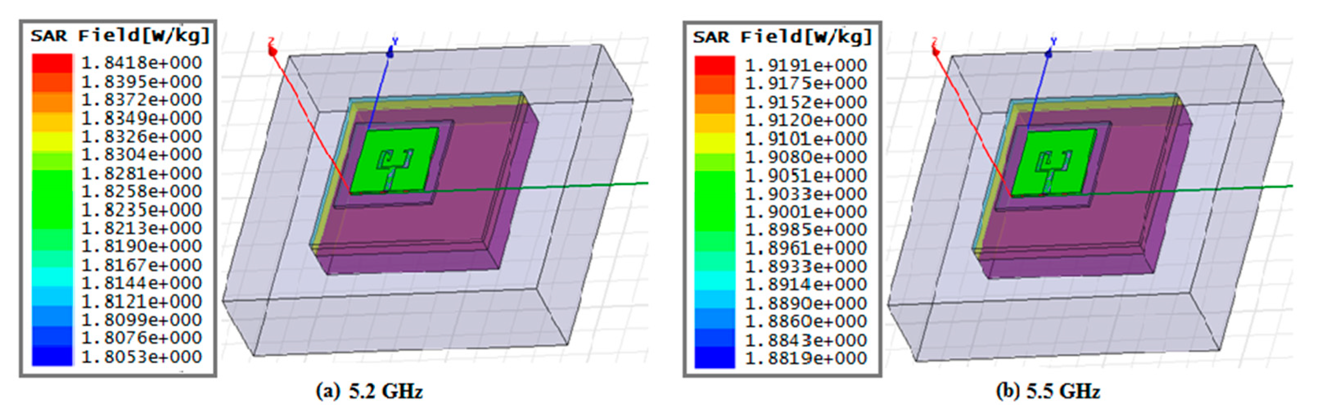Select value 1.9001e+000 in right legend

click(x=806, y=211)
